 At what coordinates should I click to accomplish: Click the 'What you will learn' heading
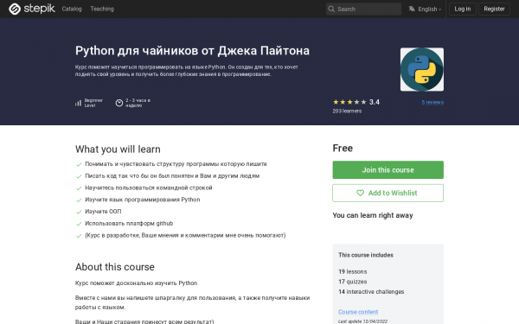pos(118,149)
